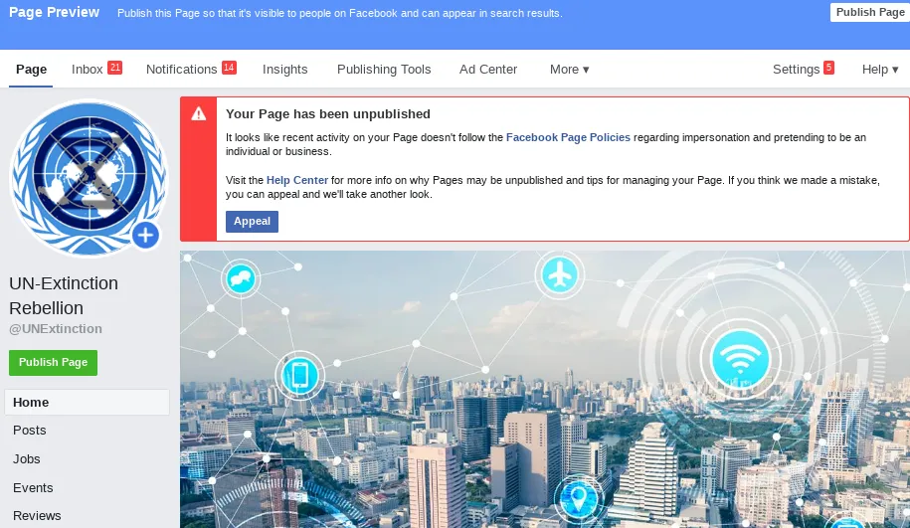
Task: Click the warning triangle icon in alert
Action: click(199, 113)
